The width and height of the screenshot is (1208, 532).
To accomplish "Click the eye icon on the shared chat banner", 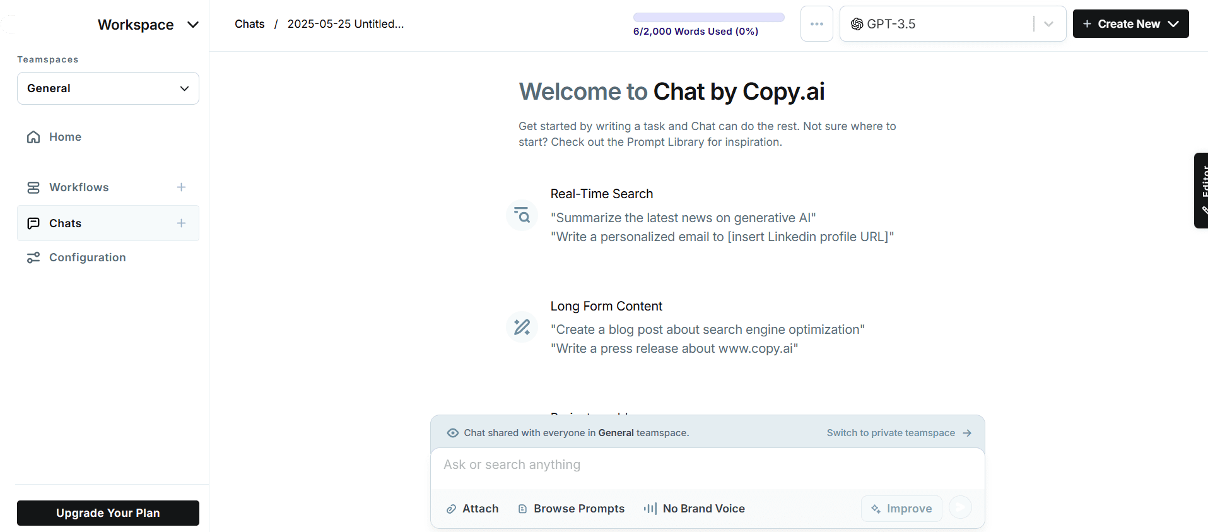I will 452,433.
